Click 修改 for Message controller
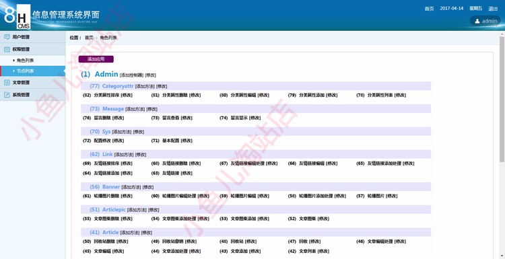Viewport: 505px width, 259px height. tap(152, 110)
